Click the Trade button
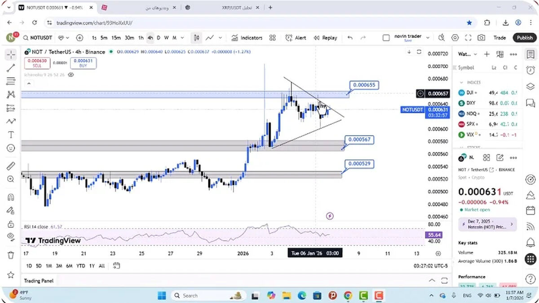Image resolution: width=539 pixels, height=303 pixels. 499,38
